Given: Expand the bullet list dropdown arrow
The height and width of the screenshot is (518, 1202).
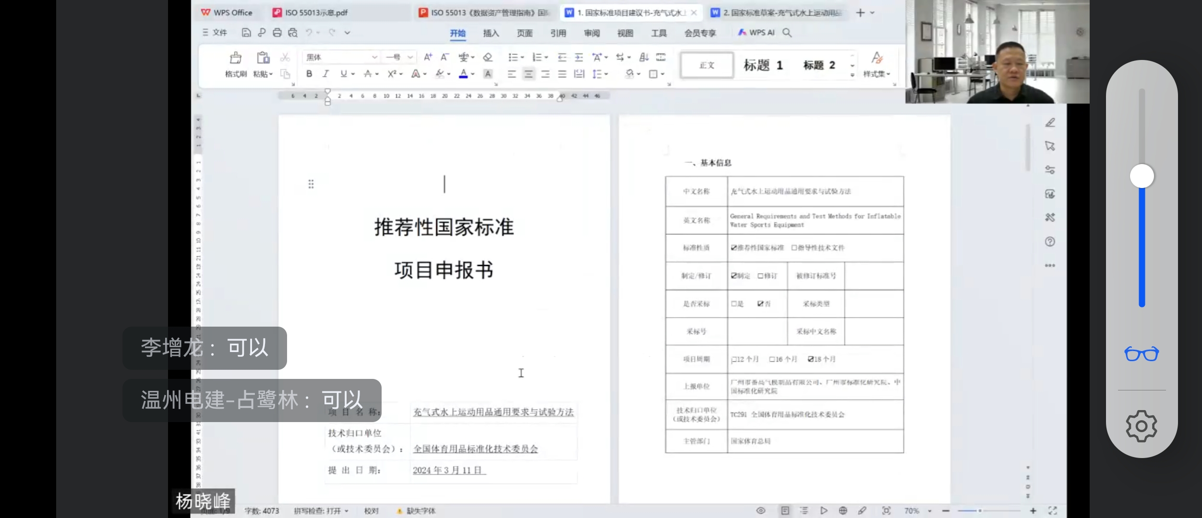Looking at the screenshot, I should coord(522,57).
